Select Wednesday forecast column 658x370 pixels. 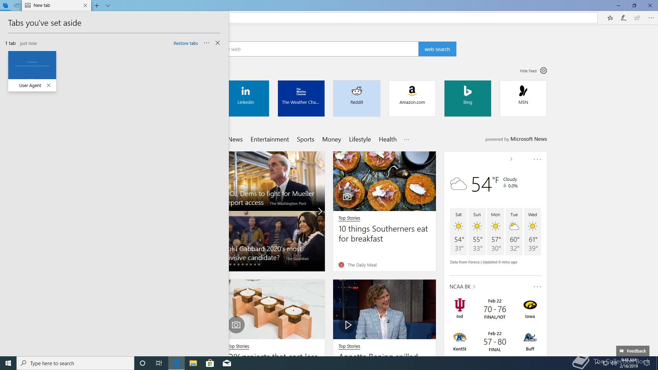tap(533, 232)
